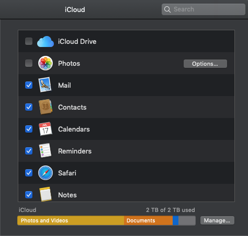
Task: Uncheck the Reminders checkbox
Action: click(x=29, y=151)
